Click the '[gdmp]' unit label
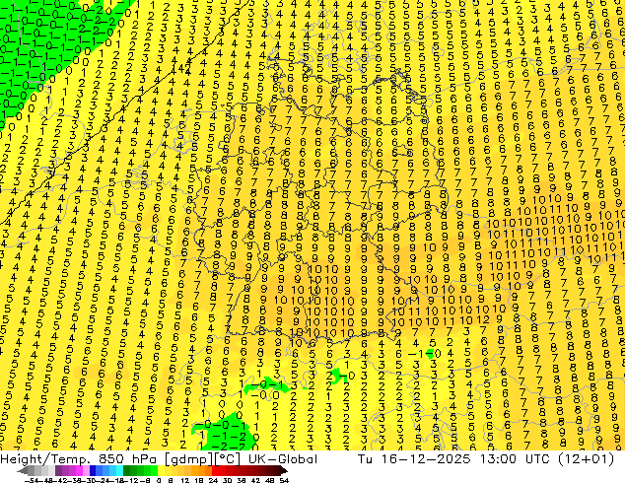This screenshot has height=483, width=625. pyautogui.click(x=190, y=459)
